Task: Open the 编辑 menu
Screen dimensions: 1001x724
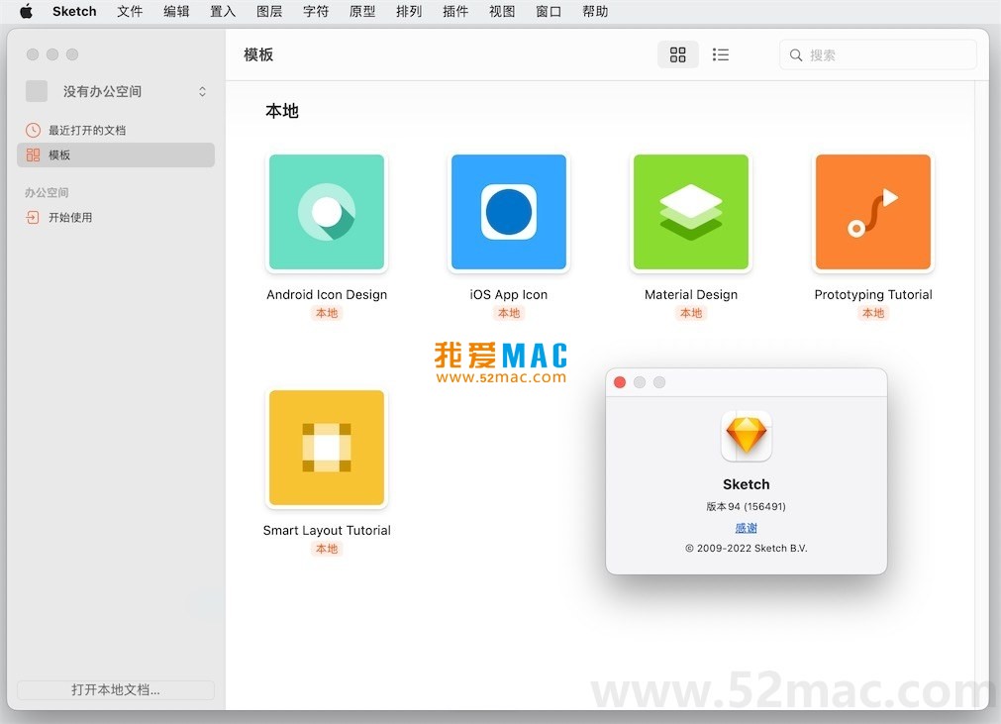Action: tap(176, 12)
